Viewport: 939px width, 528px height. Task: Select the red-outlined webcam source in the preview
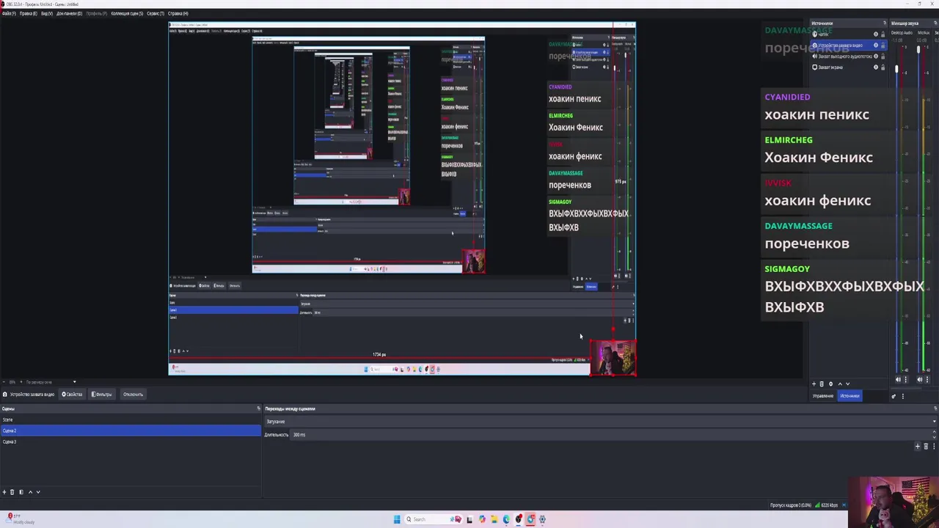tap(613, 358)
